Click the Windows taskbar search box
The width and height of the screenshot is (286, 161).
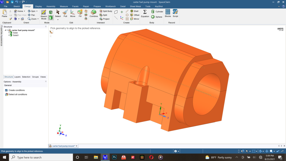[x=41, y=157]
